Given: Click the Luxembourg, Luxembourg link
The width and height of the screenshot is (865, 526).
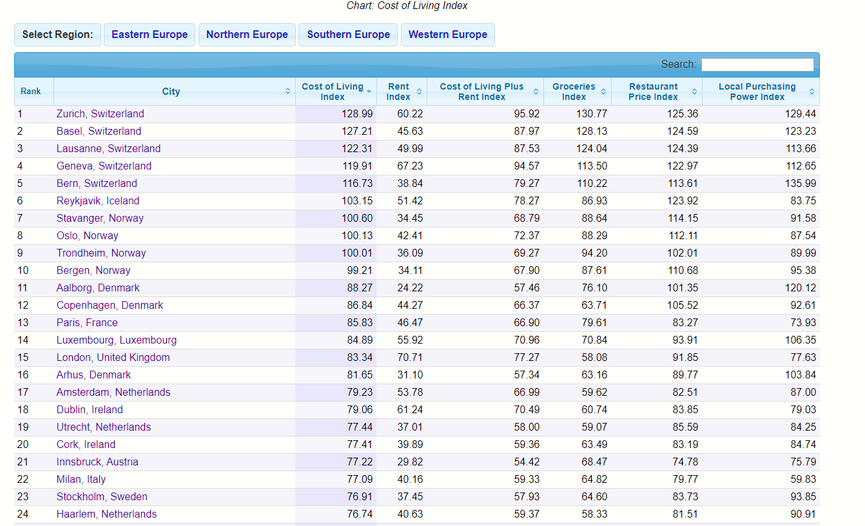Looking at the screenshot, I should [116, 340].
